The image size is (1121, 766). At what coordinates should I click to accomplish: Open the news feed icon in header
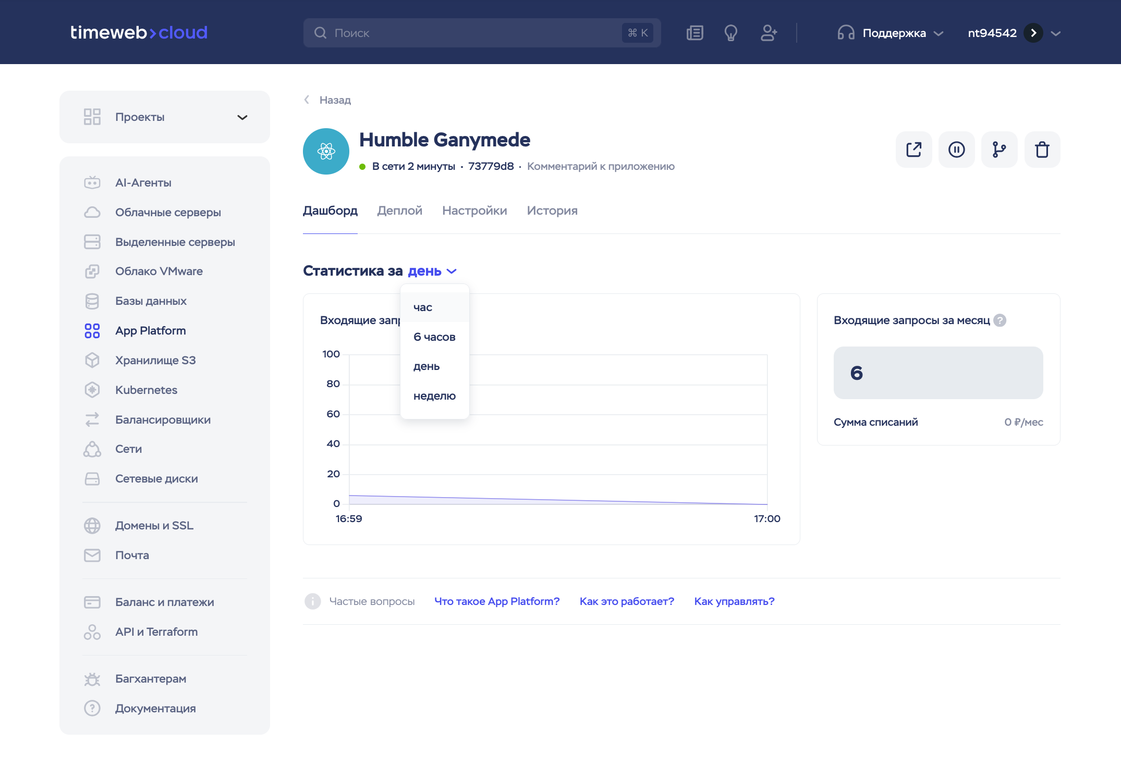click(x=694, y=33)
